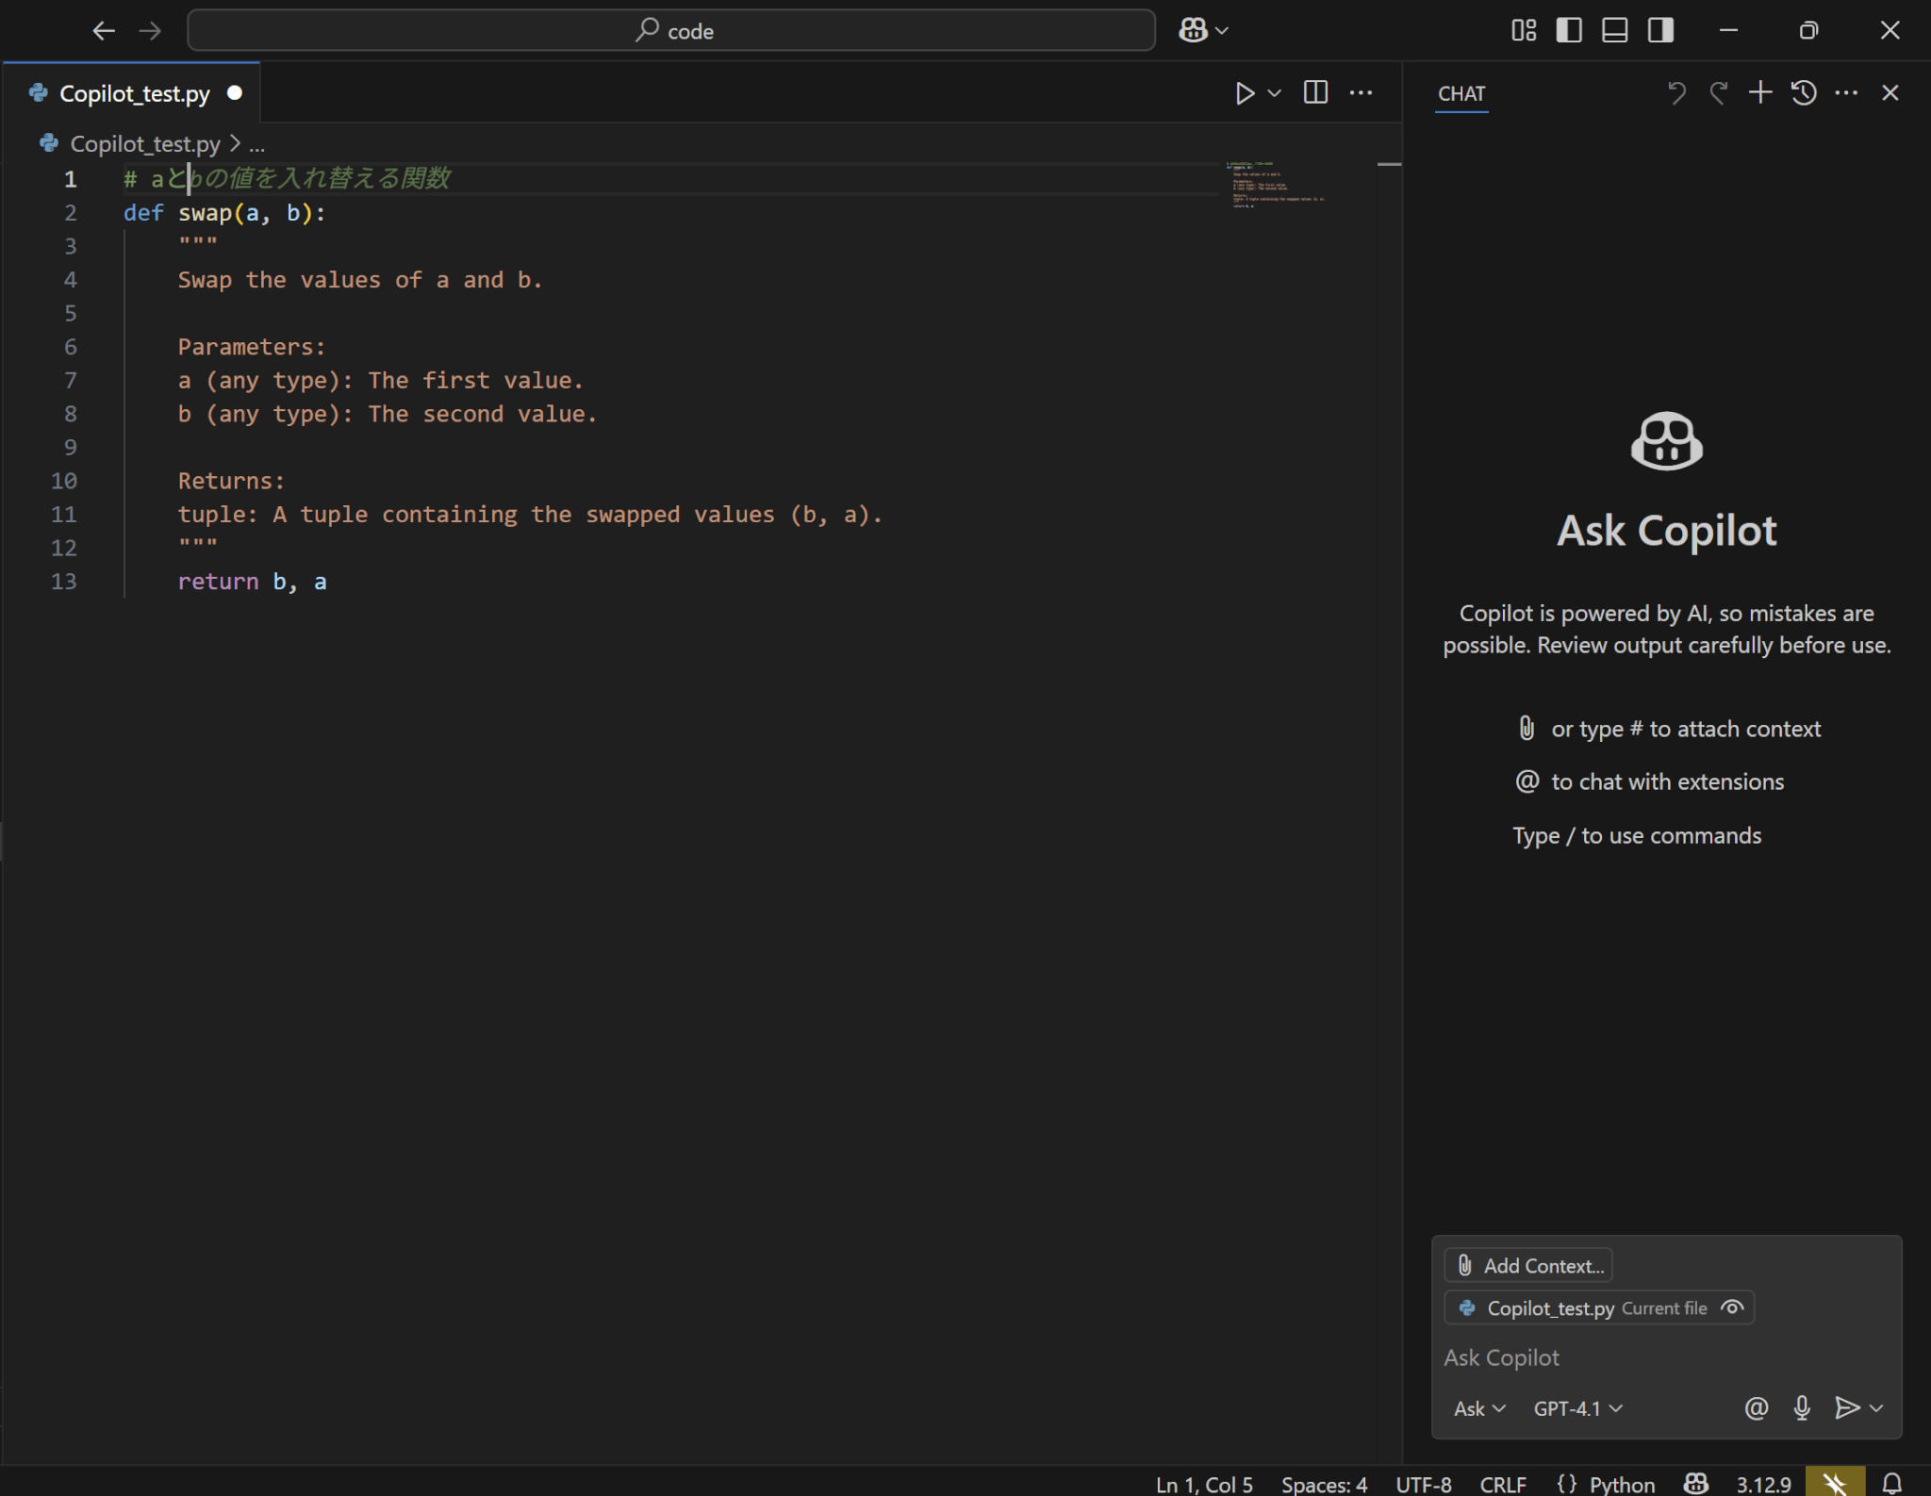Close the chat panel
Viewport: 1931px width, 1496px height.
pyautogui.click(x=1890, y=92)
